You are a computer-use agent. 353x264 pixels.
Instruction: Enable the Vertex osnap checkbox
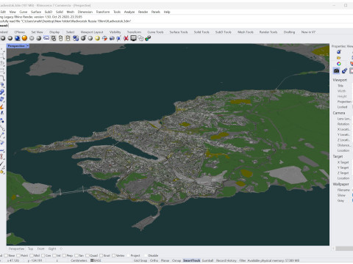click(x=113, y=255)
